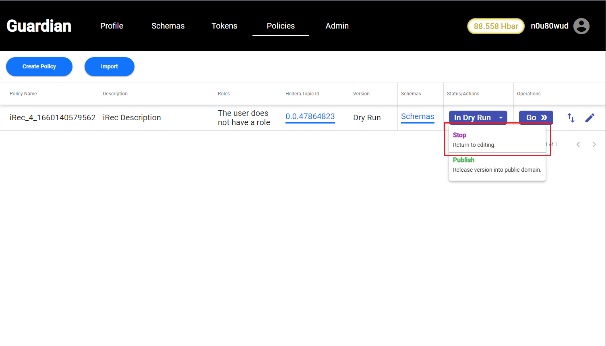
Task: Click the 88.558 Hbar balance badge
Action: coord(496,26)
